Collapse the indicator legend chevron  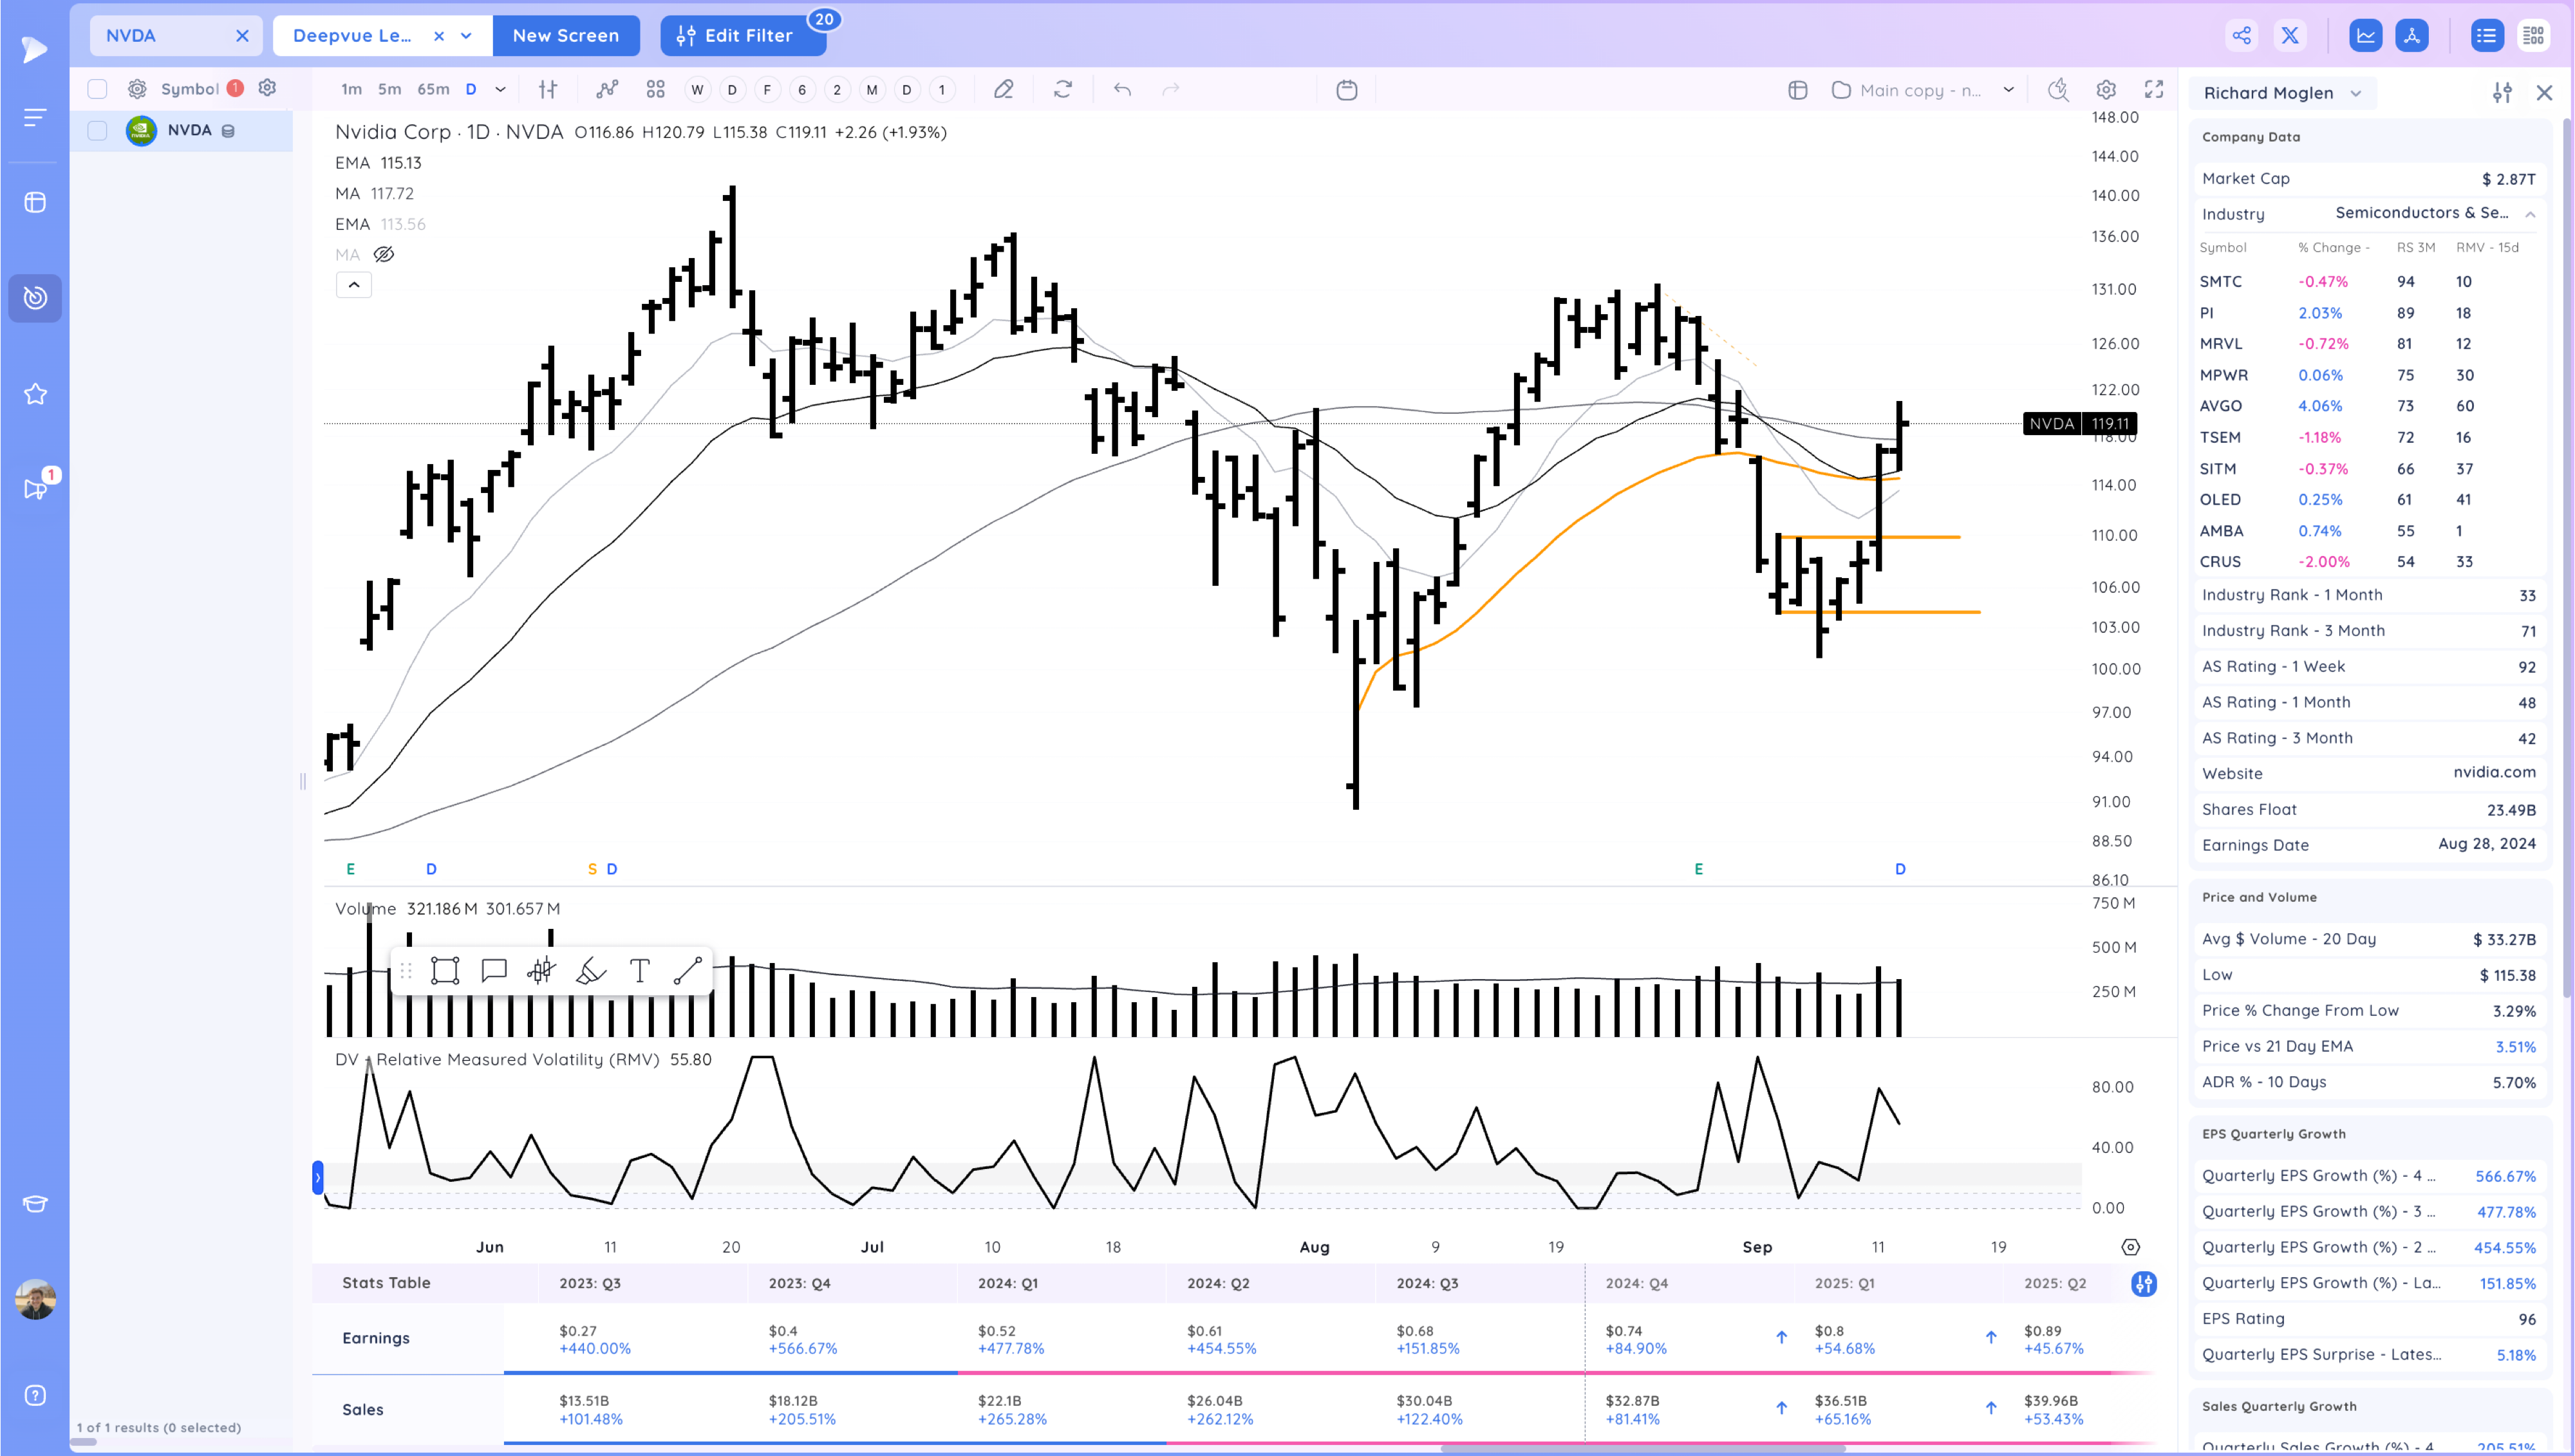tap(354, 285)
